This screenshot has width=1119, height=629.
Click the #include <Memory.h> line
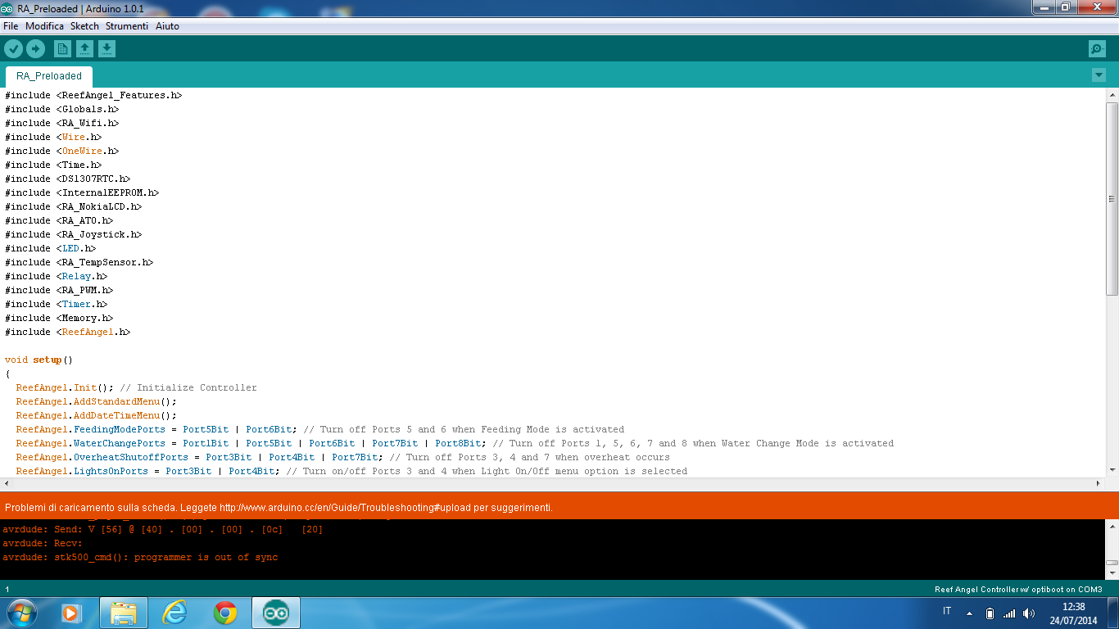click(x=59, y=318)
